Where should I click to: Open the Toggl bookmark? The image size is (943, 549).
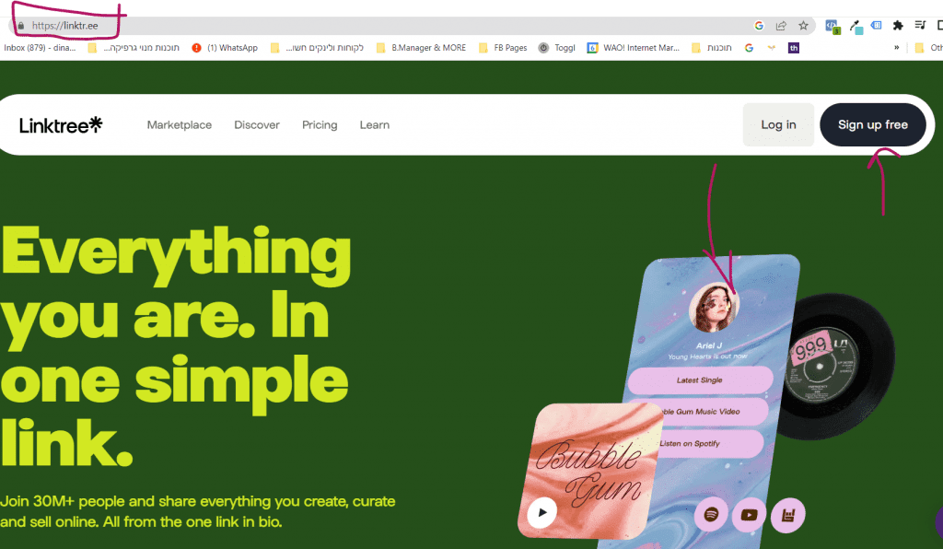(556, 48)
